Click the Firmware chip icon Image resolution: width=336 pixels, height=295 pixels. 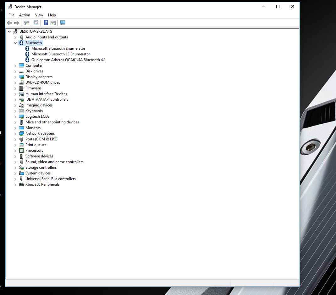click(21, 88)
